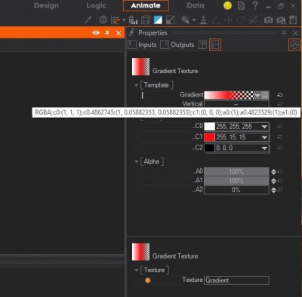
Task: Click the question mark help icon
Action: (255, 5)
